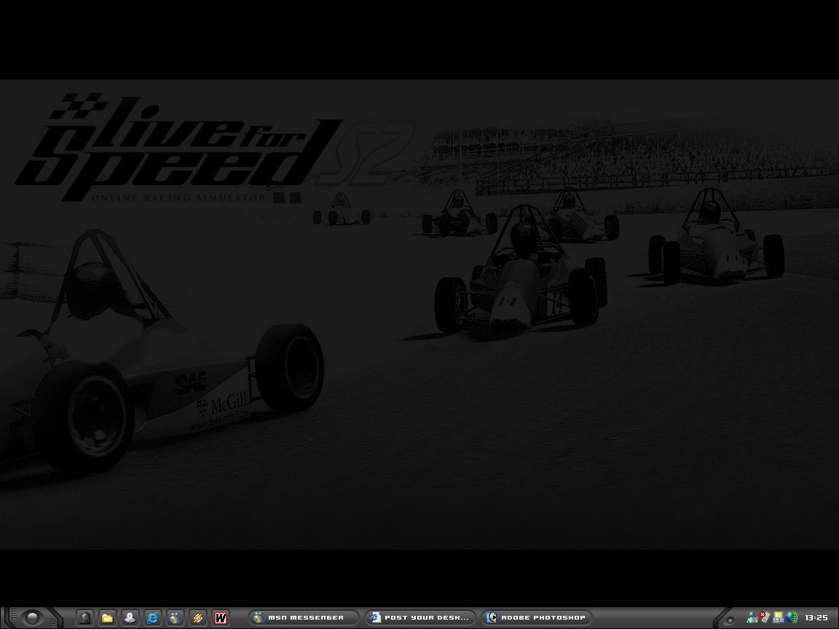Switch to Post Your Desk... browser window
Screen dimensions: 839x629
420,618
